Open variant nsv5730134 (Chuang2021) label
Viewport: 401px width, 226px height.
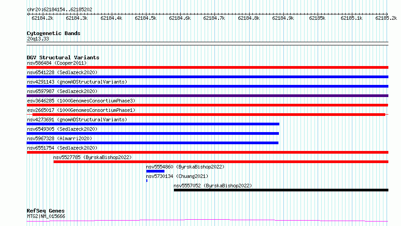click(177, 176)
